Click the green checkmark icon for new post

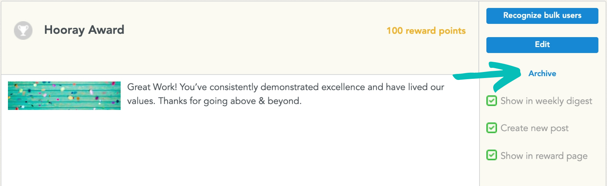click(492, 128)
